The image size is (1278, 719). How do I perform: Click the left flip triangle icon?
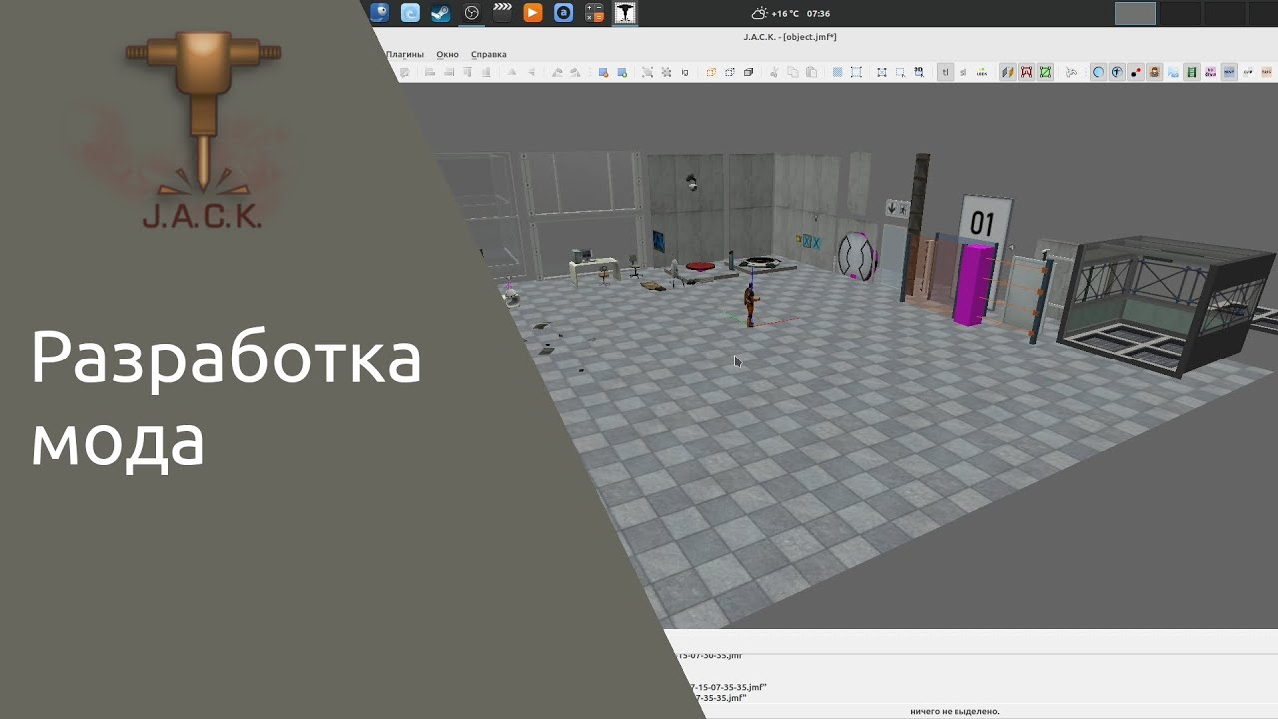click(512, 72)
